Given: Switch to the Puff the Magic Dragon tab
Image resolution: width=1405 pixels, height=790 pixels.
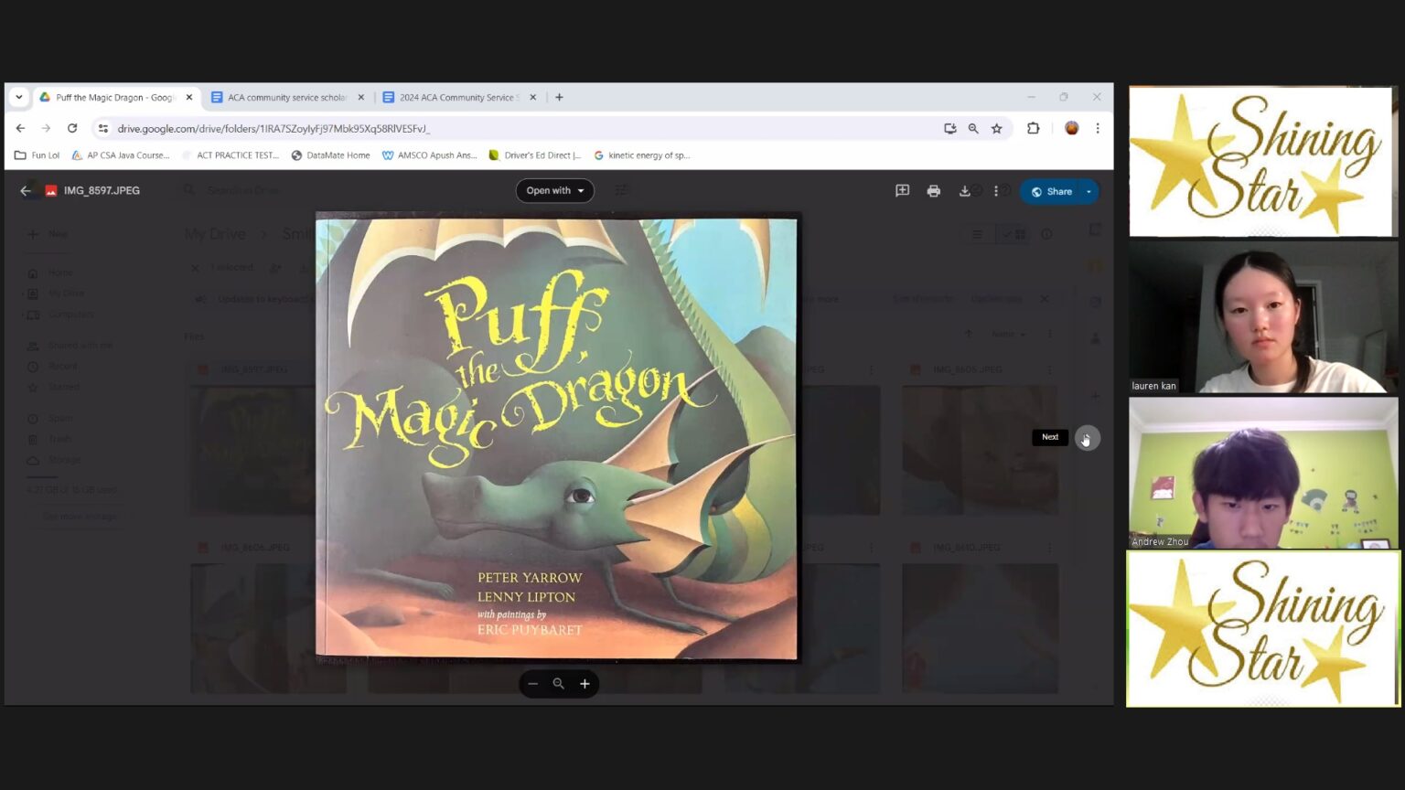Looking at the screenshot, I should [115, 97].
